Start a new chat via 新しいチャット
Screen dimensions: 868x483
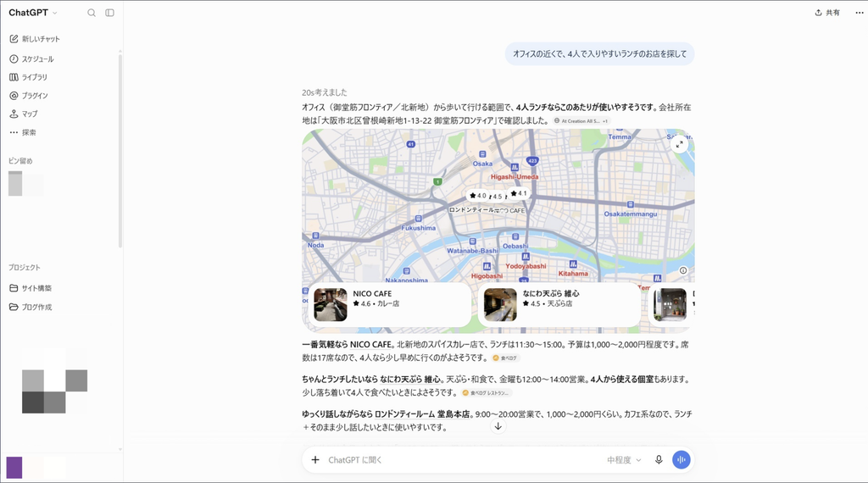coord(34,39)
